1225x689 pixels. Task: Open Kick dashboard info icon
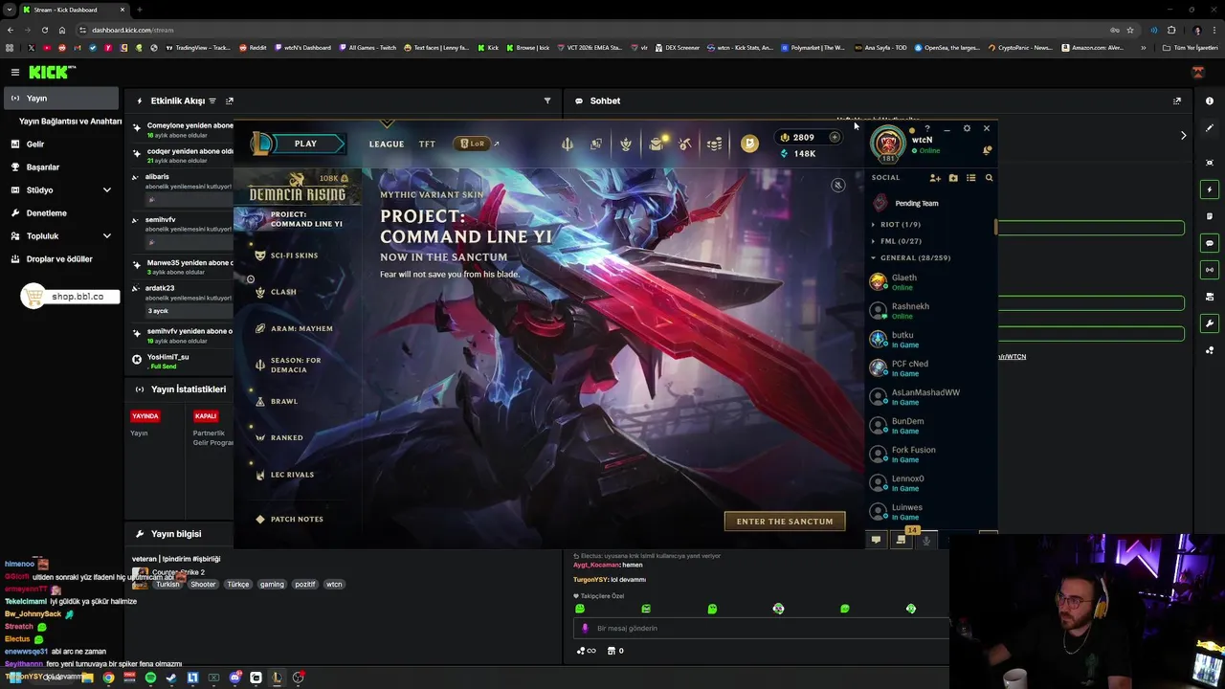1210,100
